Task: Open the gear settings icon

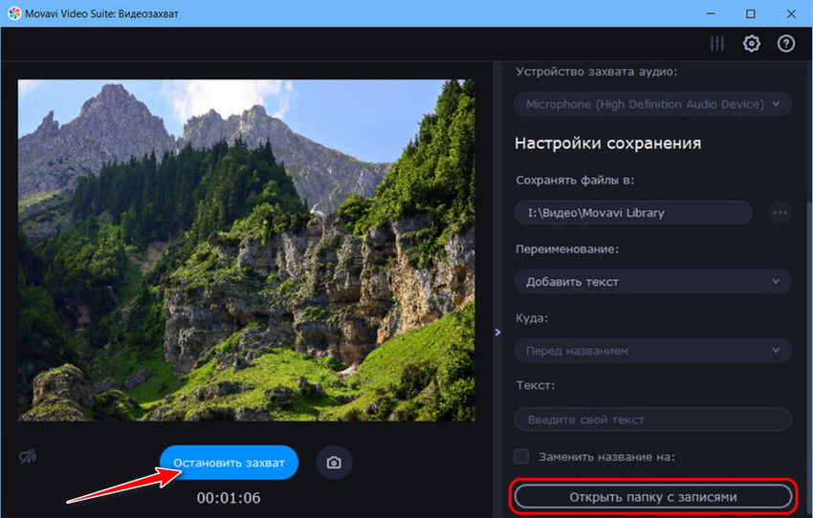Action: (x=751, y=44)
